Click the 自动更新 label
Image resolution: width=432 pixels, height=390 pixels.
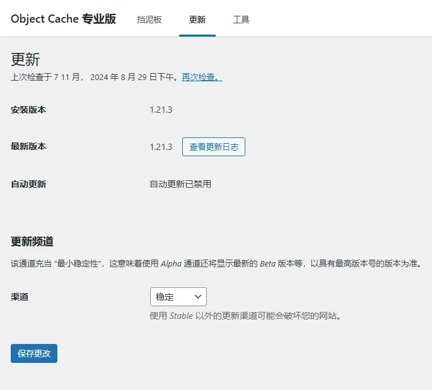click(x=28, y=184)
